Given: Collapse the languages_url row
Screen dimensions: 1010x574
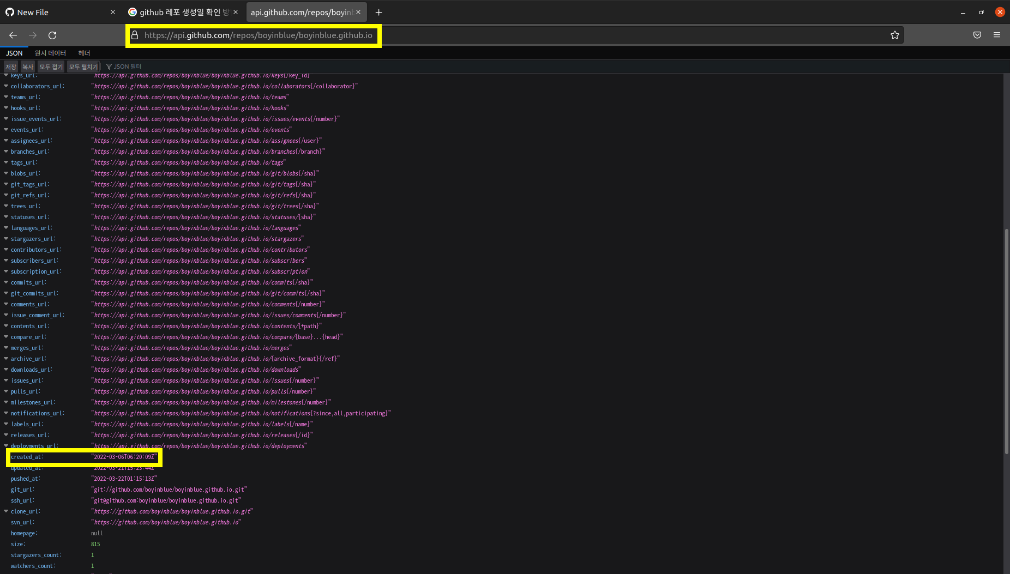Looking at the screenshot, I should [x=6, y=228].
